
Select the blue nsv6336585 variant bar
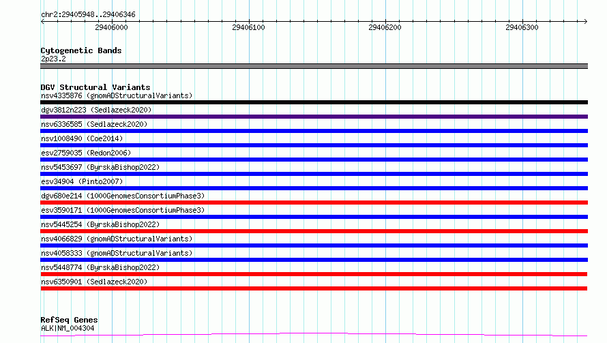click(314, 131)
